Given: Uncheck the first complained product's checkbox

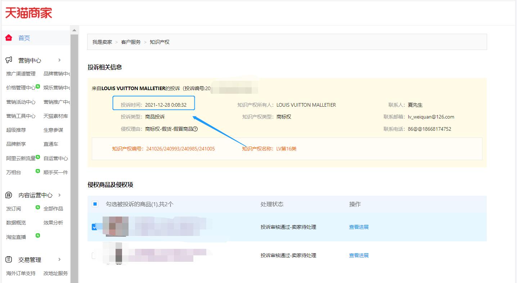Looking at the screenshot, I should (x=94, y=227).
